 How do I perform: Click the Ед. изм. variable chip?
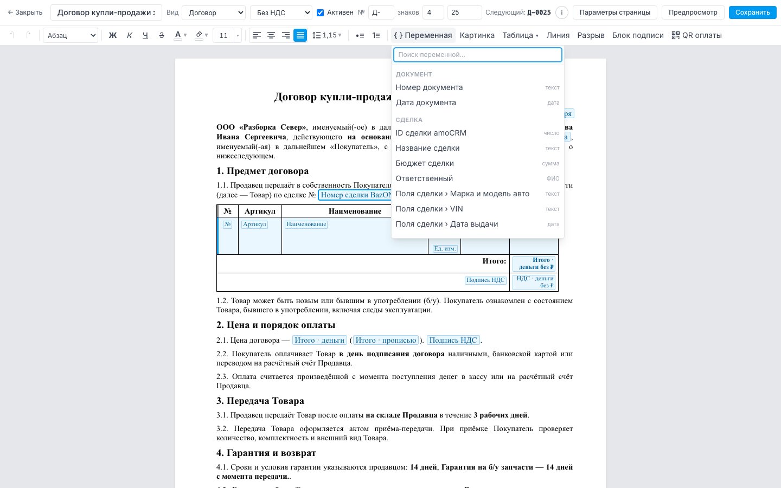pos(445,248)
